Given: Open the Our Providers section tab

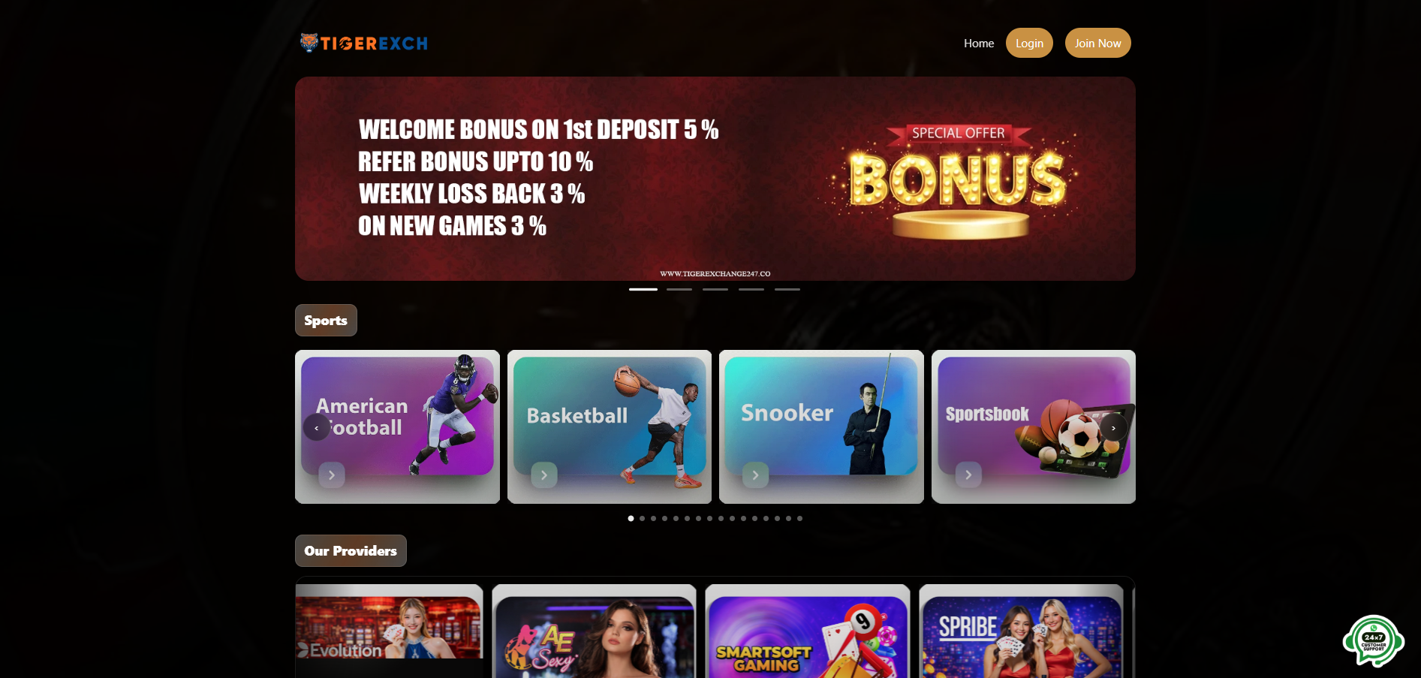Looking at the screenshot, I should pyautogui.click(x=351, y=550).
